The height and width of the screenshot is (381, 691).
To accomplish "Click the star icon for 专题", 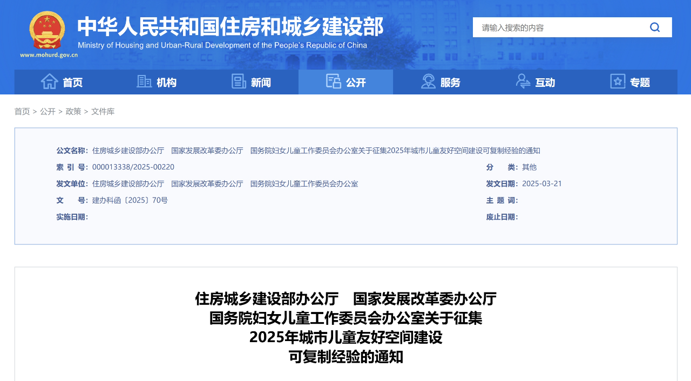I will [617, 81].
